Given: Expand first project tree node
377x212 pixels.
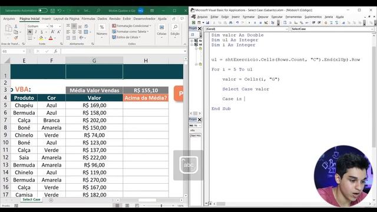Looking at the screenshot, I should click(x=192, y=41).
